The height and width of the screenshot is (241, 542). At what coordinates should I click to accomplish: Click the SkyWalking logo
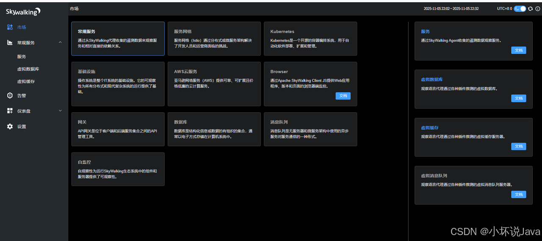pyautogui.click(x=23, y=11)
